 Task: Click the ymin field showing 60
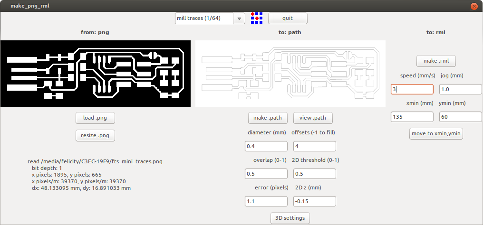pos(460,117)
